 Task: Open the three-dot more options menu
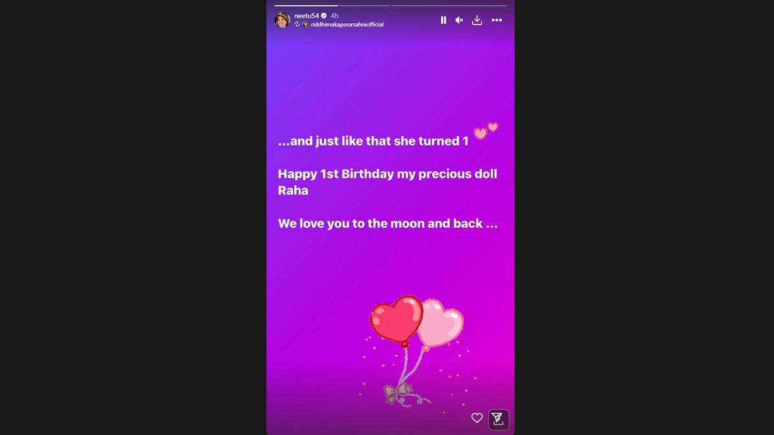(x=497, y=20)
